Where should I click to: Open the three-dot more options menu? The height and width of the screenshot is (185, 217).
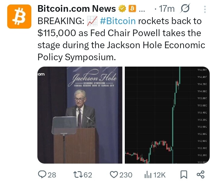205,9
